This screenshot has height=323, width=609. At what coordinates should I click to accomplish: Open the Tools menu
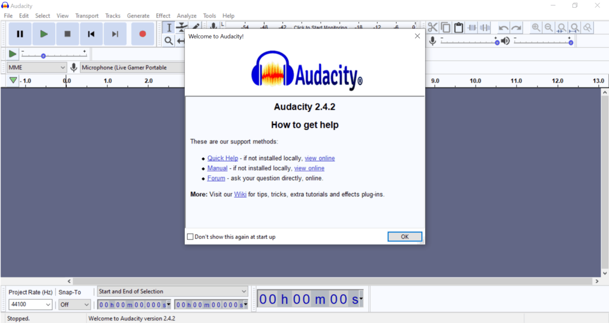point(210,16)
